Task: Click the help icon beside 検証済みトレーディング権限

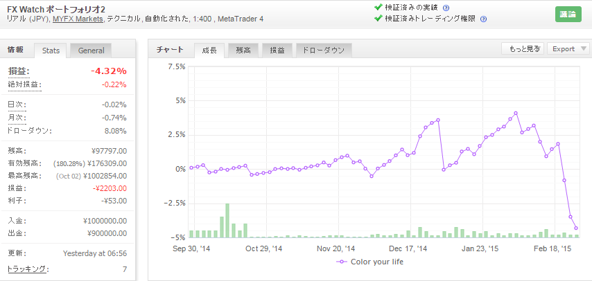Action: tap(483, 19)
